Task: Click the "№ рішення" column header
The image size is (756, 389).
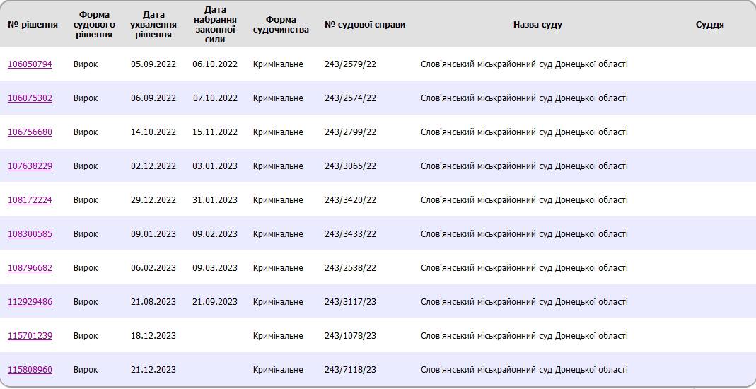Action: 33,25
